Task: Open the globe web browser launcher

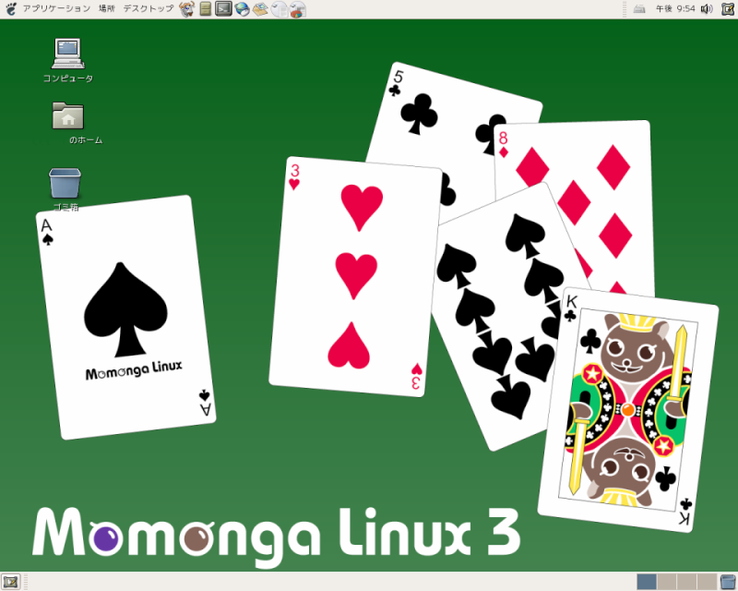Action: (242, 9)
